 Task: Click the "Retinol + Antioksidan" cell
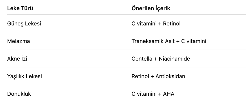[x=158, y=76]
